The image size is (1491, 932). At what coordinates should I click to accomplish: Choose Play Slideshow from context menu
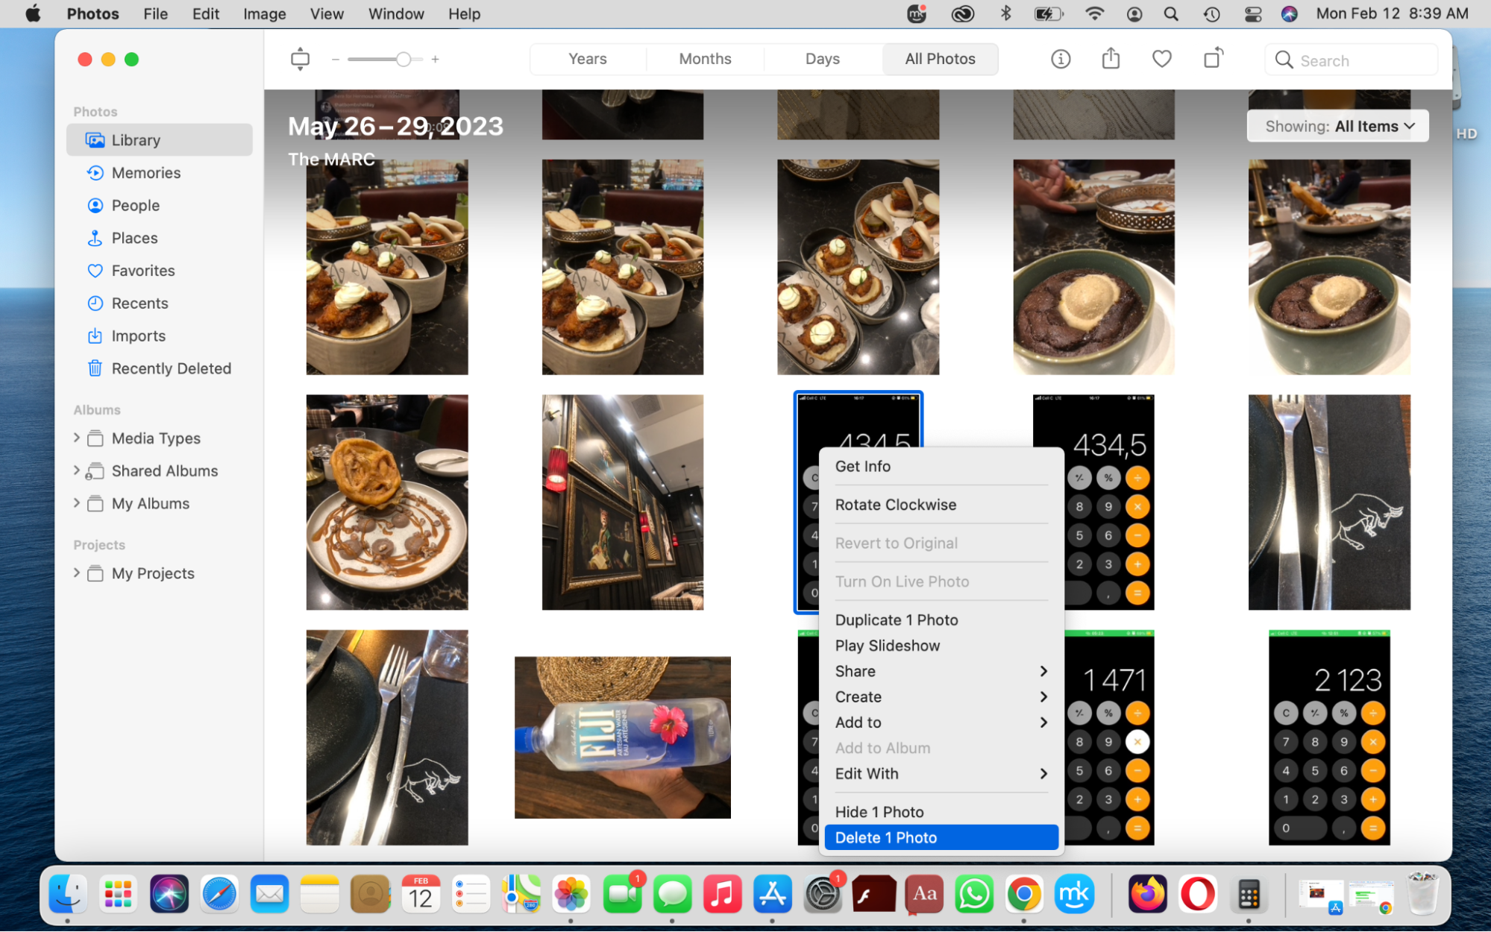[941, 646]
